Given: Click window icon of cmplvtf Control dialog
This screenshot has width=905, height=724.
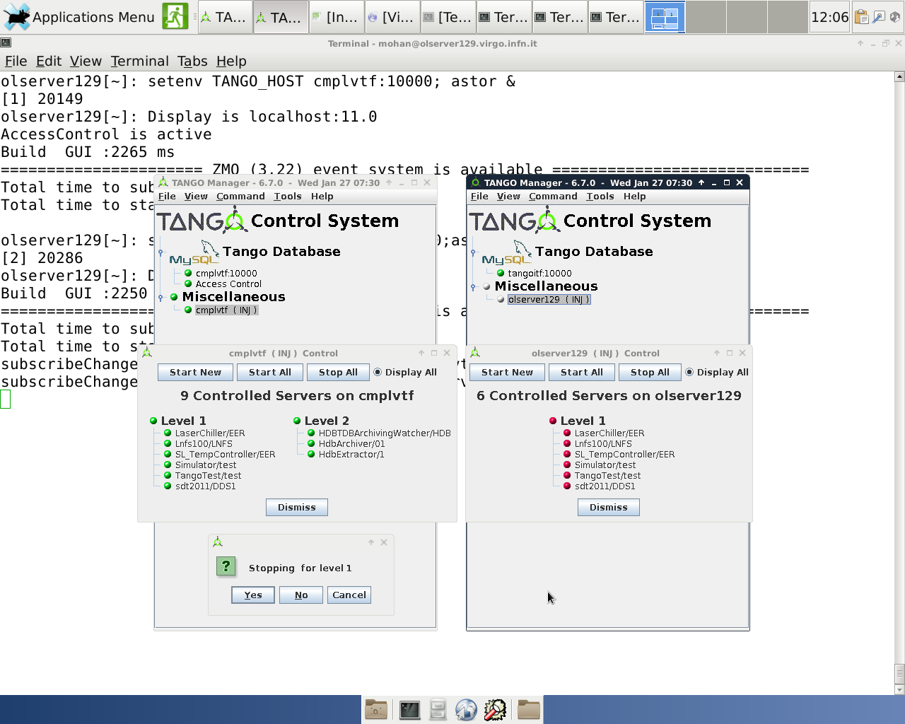Looking at the screenshot, I should tap(147, 352).
